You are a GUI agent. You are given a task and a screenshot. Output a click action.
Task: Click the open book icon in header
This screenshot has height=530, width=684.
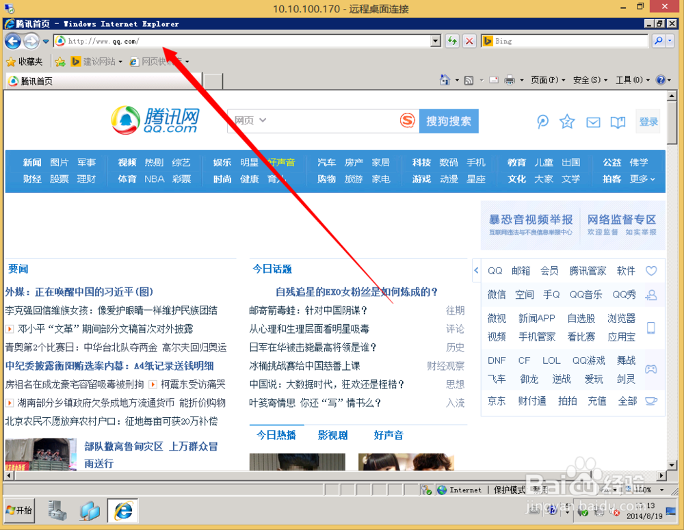point(618,122)
